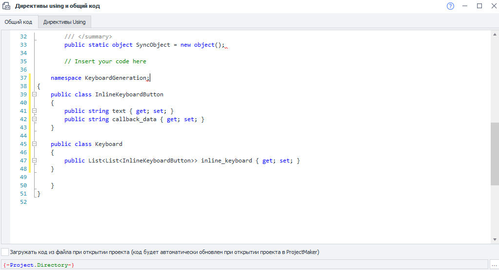Collapse the InlineKeyboardButton class block
The height and width of the screenshot is (270, 499).
[x=34, y=94]
